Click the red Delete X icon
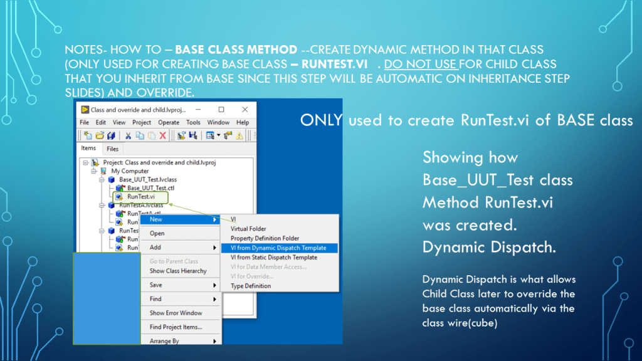Viewport: 642px width, 361px height. 163,135
